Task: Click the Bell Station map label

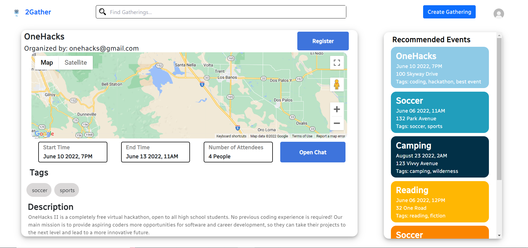Action: tap(112, 84)
